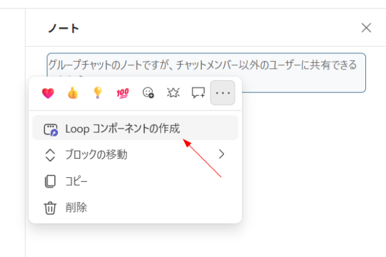Click the starburst icon in reaction bar
Screen dimensions: 386x257
pos(172,93)
